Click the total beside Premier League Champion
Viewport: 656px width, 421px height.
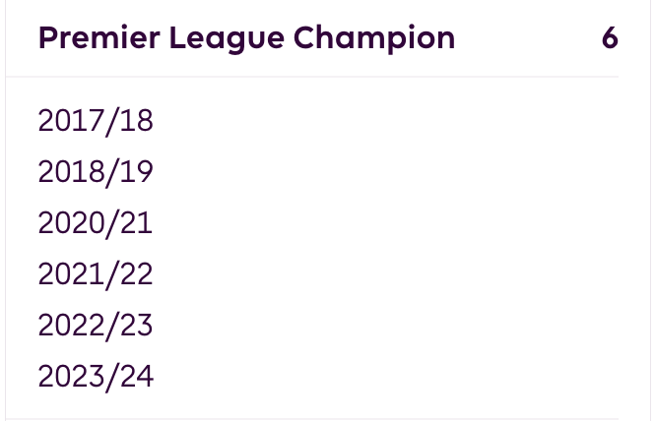click(x=610, y=38)
